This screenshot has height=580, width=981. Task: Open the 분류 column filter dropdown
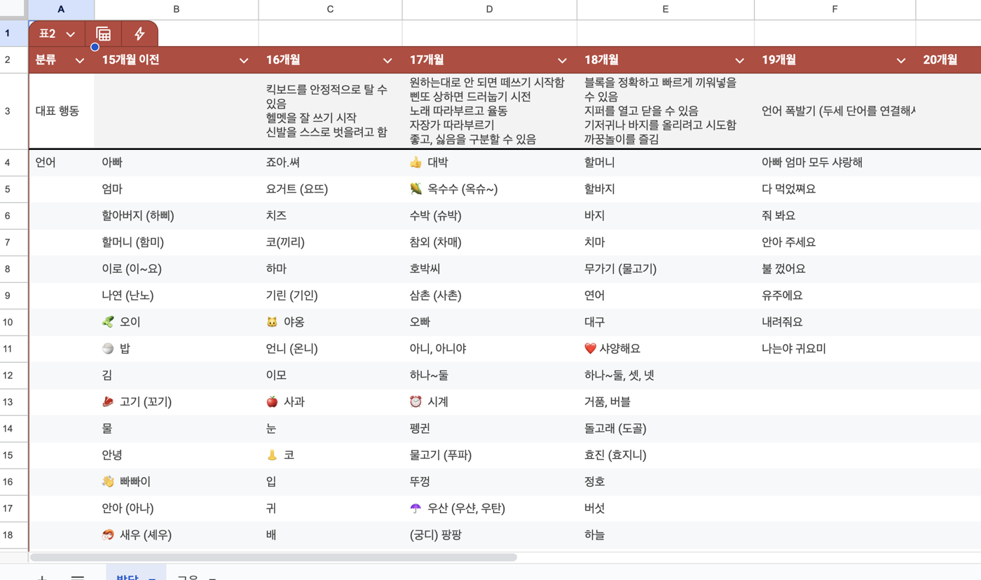click(79, 61)
